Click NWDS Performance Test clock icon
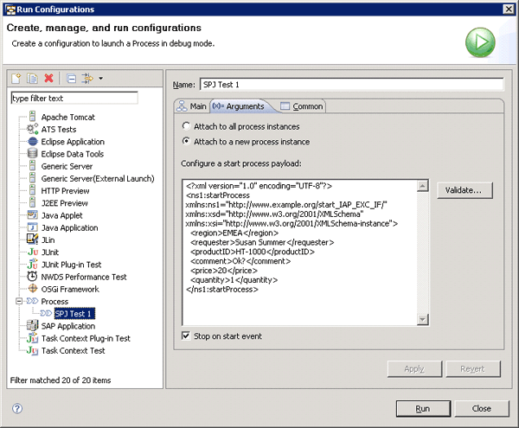519x428 pixels. click(x=33, y=277)
